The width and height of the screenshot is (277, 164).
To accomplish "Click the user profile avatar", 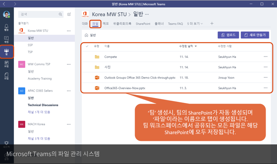I will tap(6, 14).
